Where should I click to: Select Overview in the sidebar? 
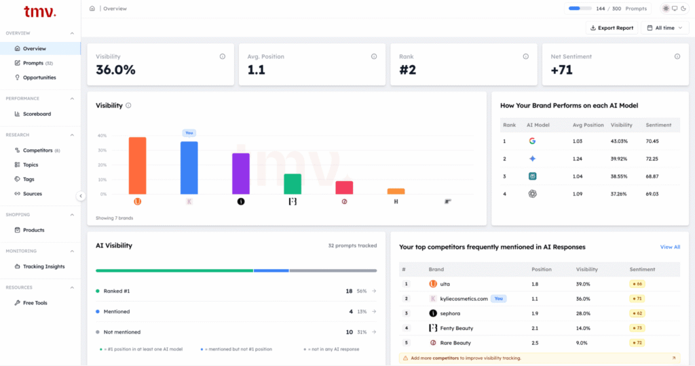pos(40,49)
